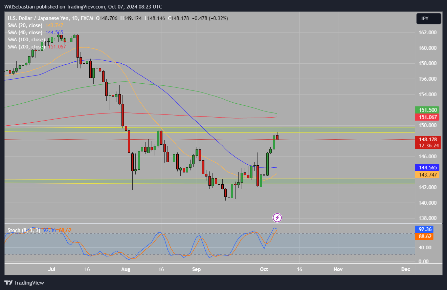Click the Dec label on time axis
The image size is (447, 290).
405,269
